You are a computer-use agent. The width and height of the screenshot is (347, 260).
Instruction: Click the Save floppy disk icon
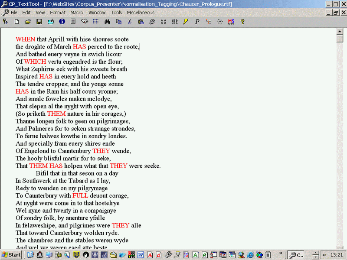click(x=39, y=21)
